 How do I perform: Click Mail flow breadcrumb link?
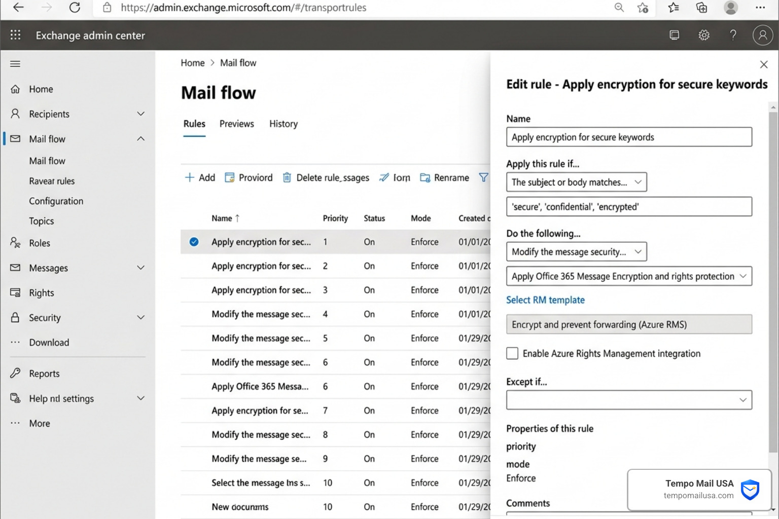click(x=238, y=63)
